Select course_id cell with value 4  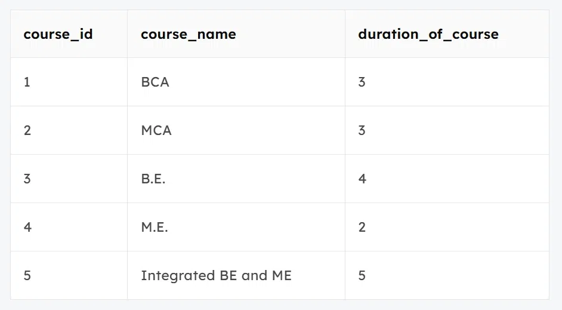[27, 228]
